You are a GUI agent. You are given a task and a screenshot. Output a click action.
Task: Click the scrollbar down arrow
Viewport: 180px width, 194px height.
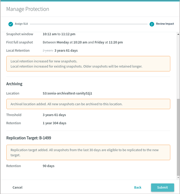178,177
